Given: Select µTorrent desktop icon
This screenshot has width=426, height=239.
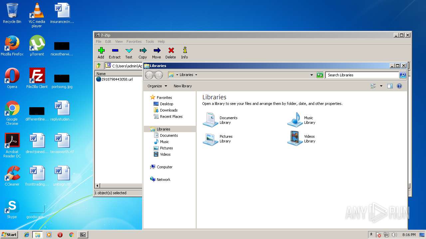Looking at the screenshot, I should [37, 45].
